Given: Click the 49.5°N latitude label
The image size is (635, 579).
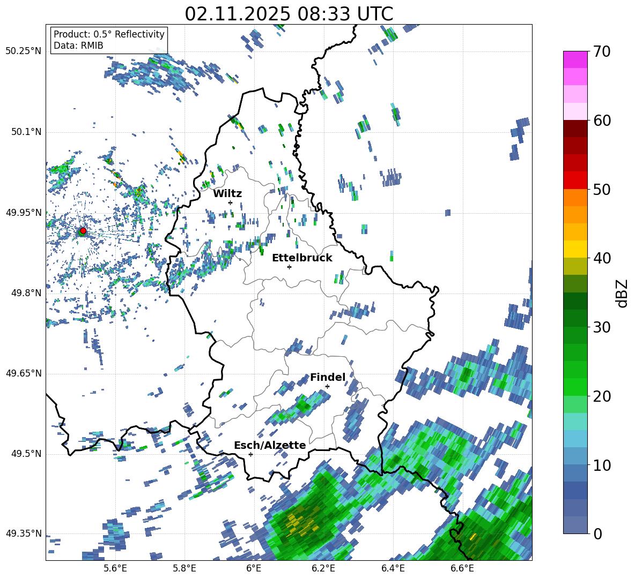Looking at the screenshot, I should tap(26, 454).
